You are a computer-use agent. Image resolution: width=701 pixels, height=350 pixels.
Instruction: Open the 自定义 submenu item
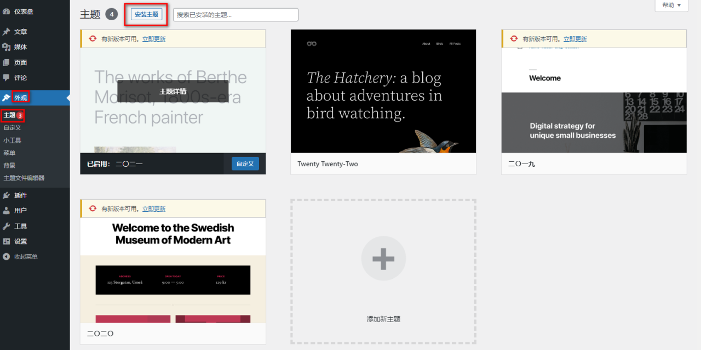click(12, 127)
